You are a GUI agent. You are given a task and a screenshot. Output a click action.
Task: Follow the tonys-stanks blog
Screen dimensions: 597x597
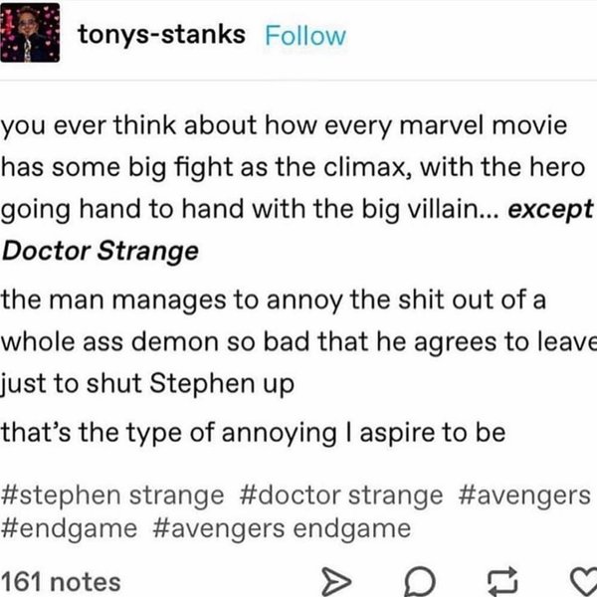305,36
